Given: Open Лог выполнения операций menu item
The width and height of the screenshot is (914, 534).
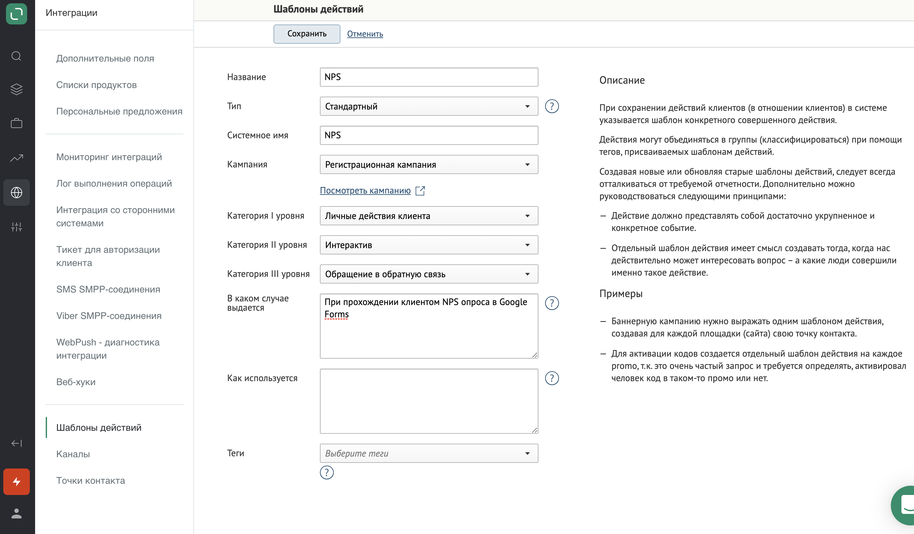Looking at the screenshot, I should [114, 184].
